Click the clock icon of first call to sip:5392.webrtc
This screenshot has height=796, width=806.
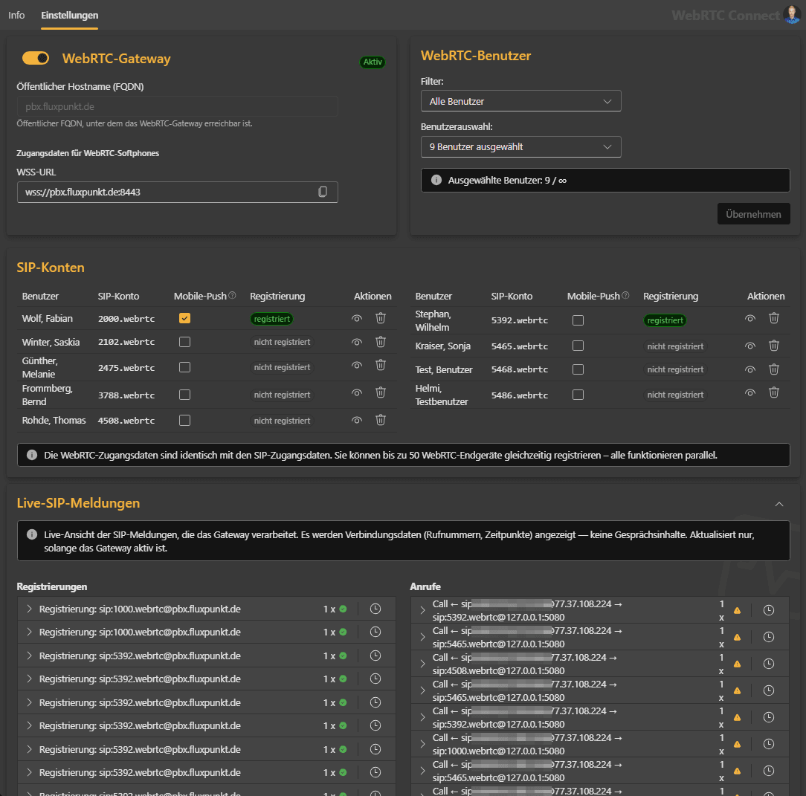[x=769, y=610]
